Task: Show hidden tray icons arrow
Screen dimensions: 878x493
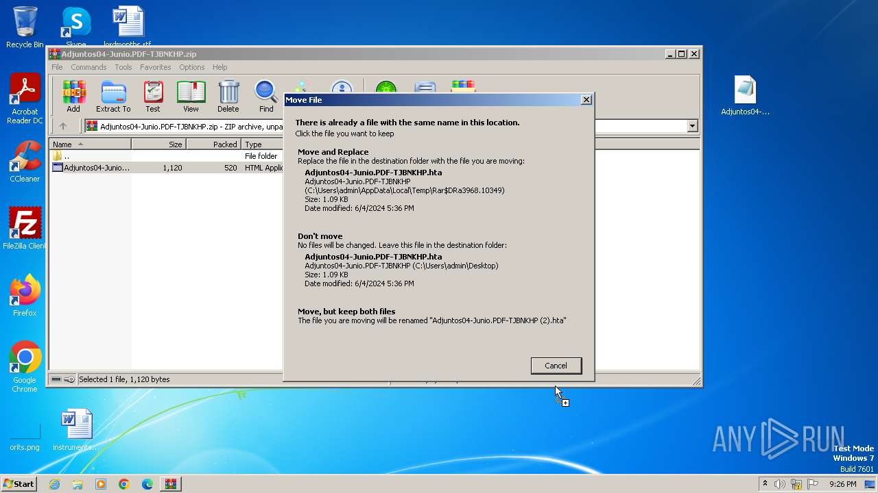Action: [765, 484]
